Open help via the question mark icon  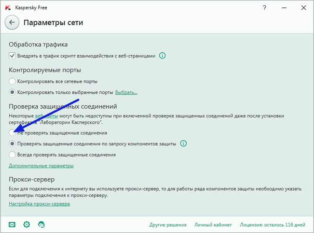(x=265, y=8)
